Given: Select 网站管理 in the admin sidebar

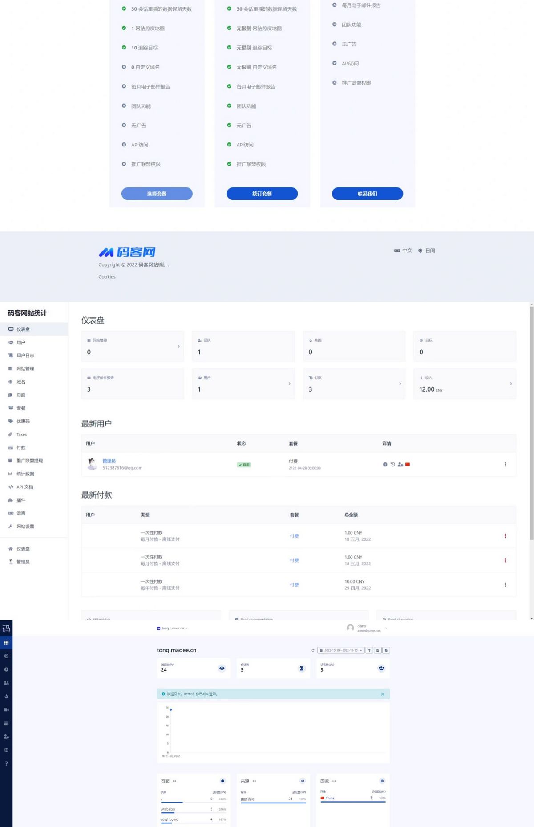Looking at the screenshot, I should [34, 369].
